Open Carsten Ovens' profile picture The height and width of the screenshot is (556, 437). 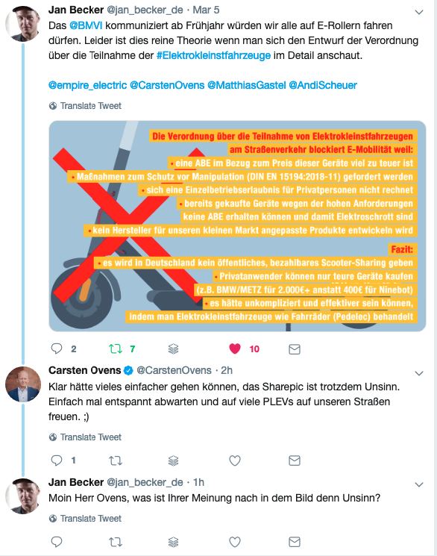point(23,384)
